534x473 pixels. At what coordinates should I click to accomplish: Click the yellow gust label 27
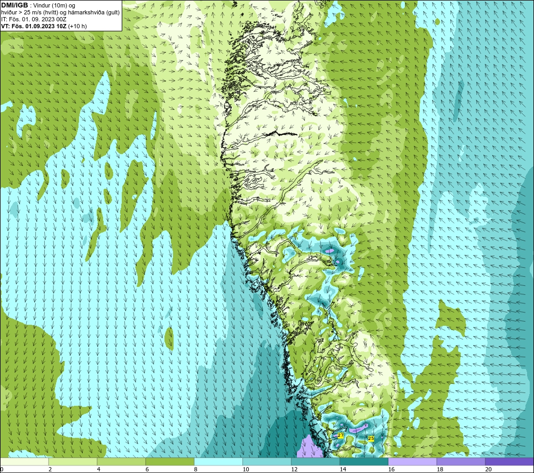coord(341,435)
